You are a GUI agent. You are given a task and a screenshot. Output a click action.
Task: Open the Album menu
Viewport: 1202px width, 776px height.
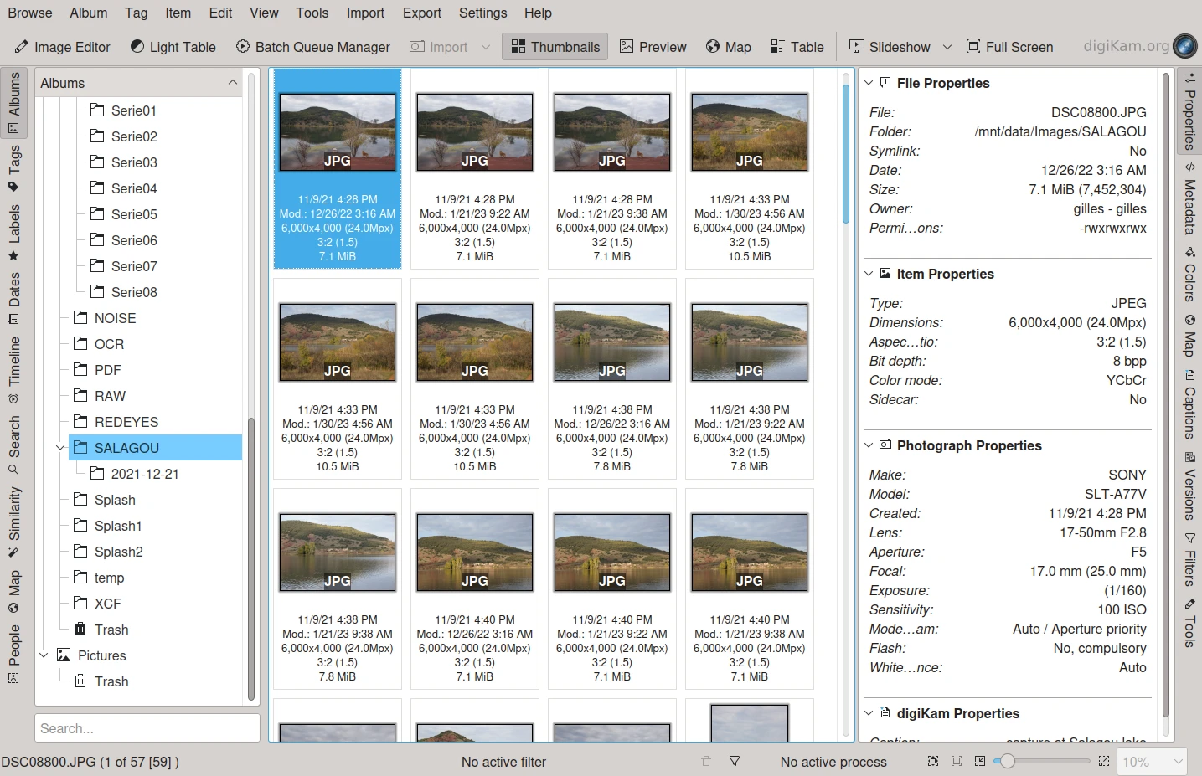(88, 13)
